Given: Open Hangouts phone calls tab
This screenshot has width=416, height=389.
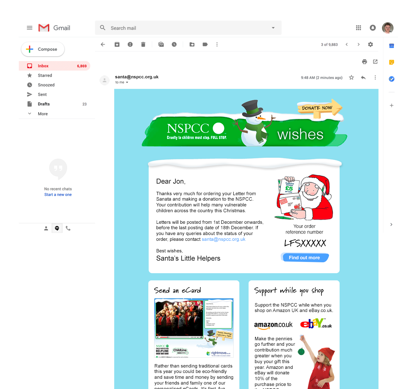Looking at the screenshot, I should 68,229.
